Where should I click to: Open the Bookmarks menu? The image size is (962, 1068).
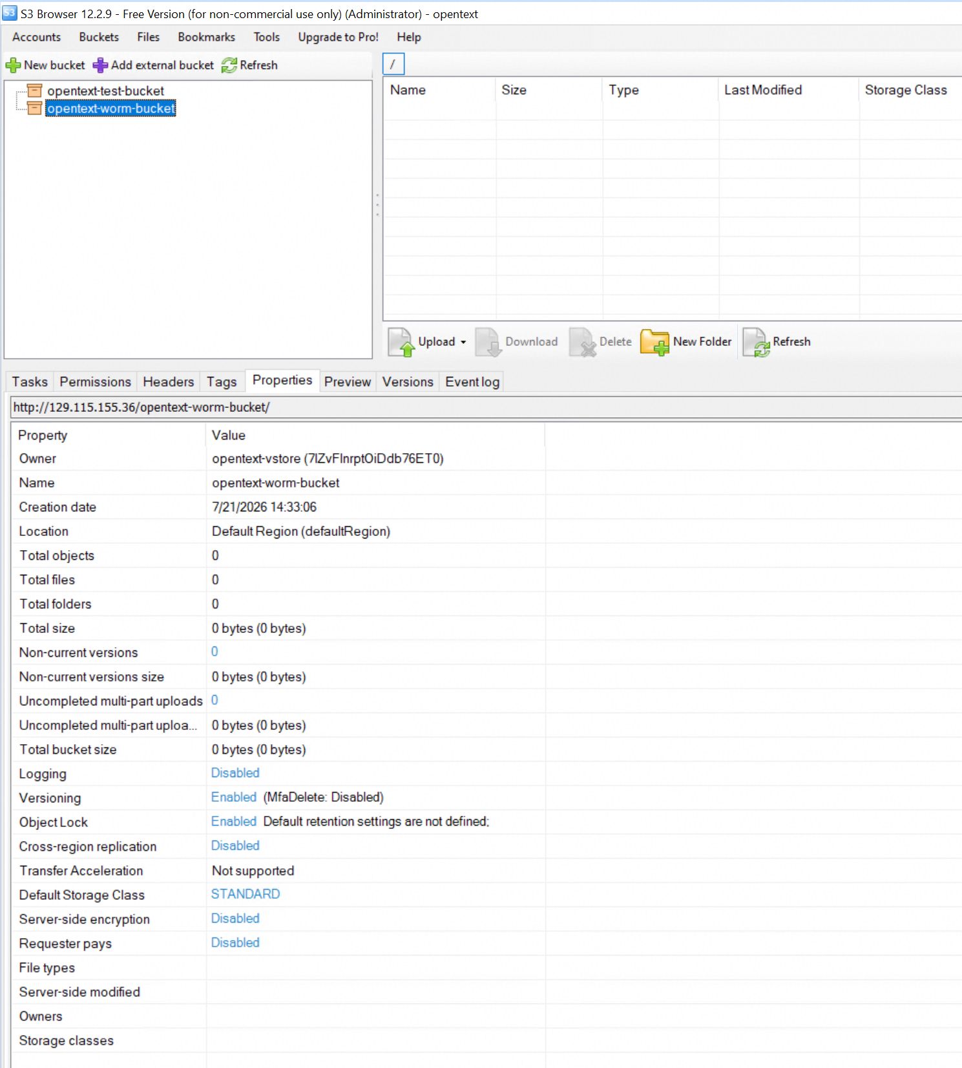(x=207, y=37)
